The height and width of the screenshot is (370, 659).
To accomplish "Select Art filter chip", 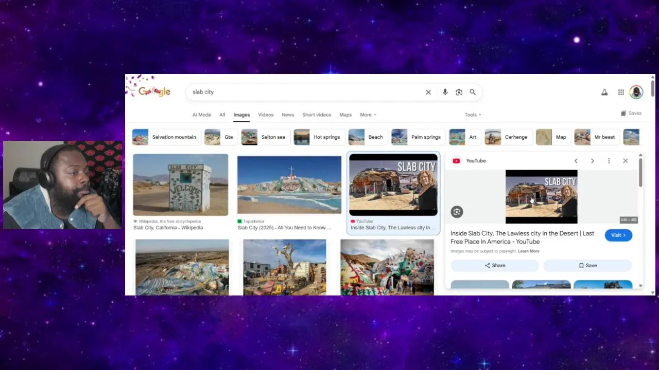I will [x=464, y=137].
